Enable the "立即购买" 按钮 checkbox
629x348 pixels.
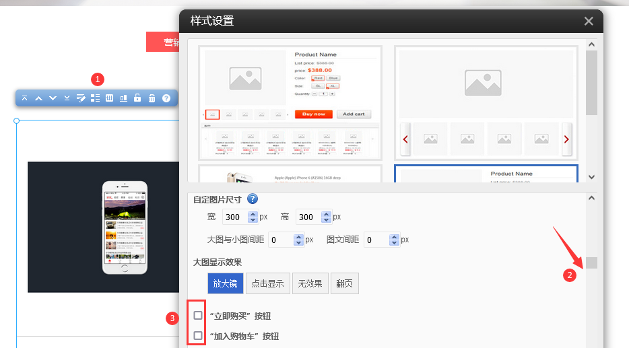tap(198, 315)
